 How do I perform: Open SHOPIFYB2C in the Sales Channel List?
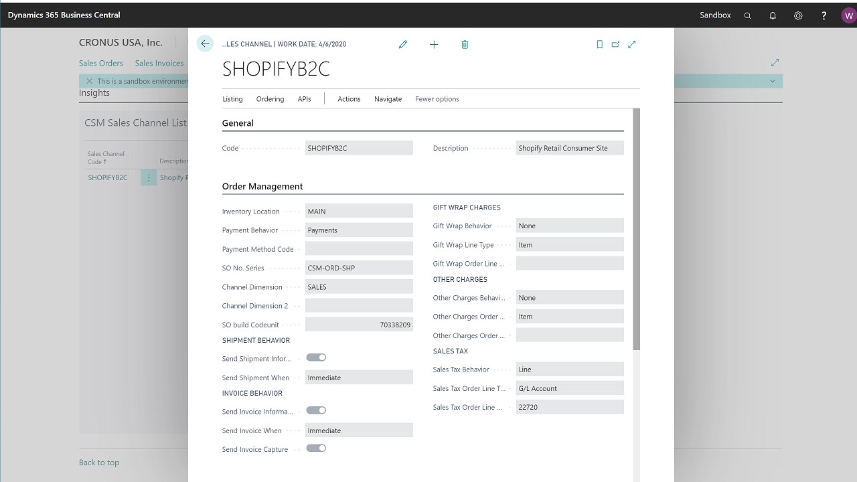coord(108,177)
